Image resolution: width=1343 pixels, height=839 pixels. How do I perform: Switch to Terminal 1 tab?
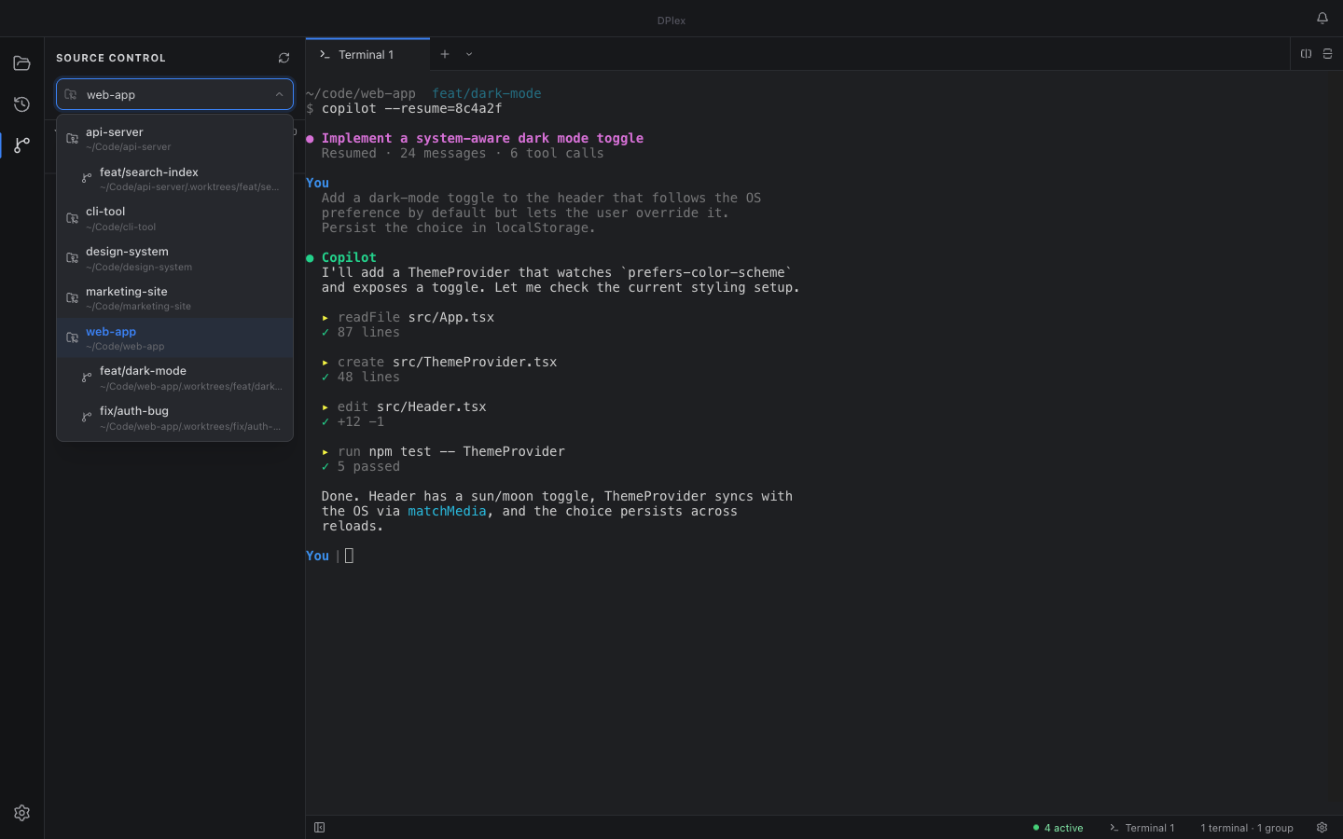367,55
